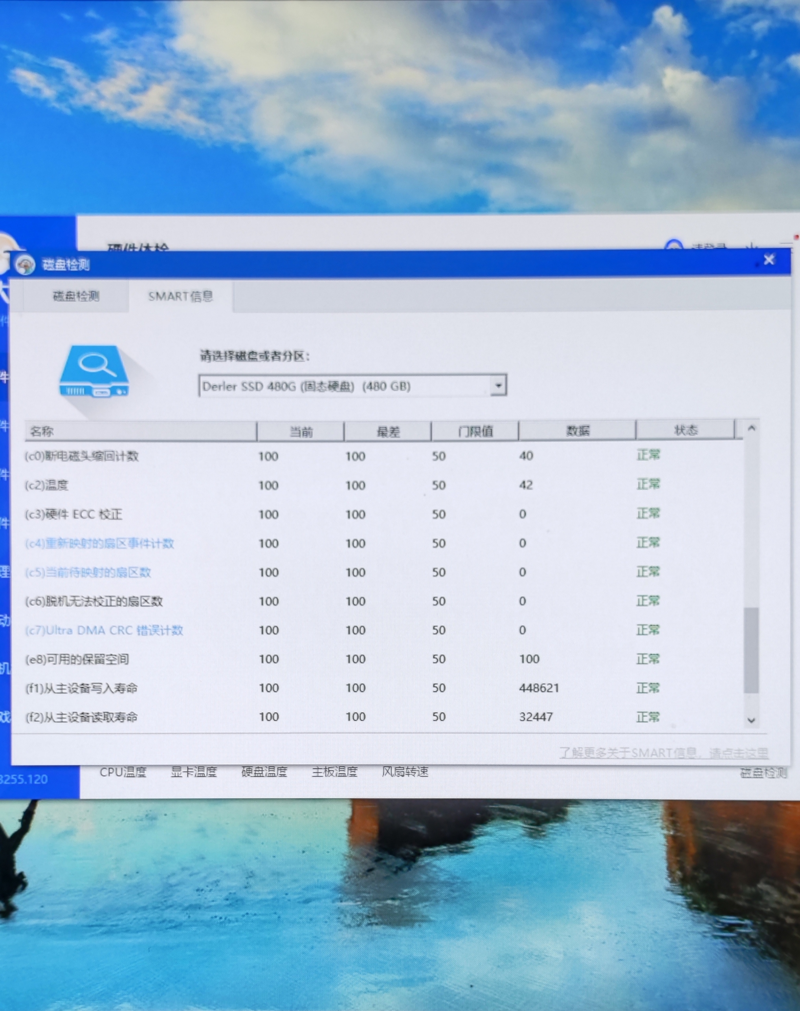Select the SMART信息 tab

pyautogui.click(x=180, y=297)
